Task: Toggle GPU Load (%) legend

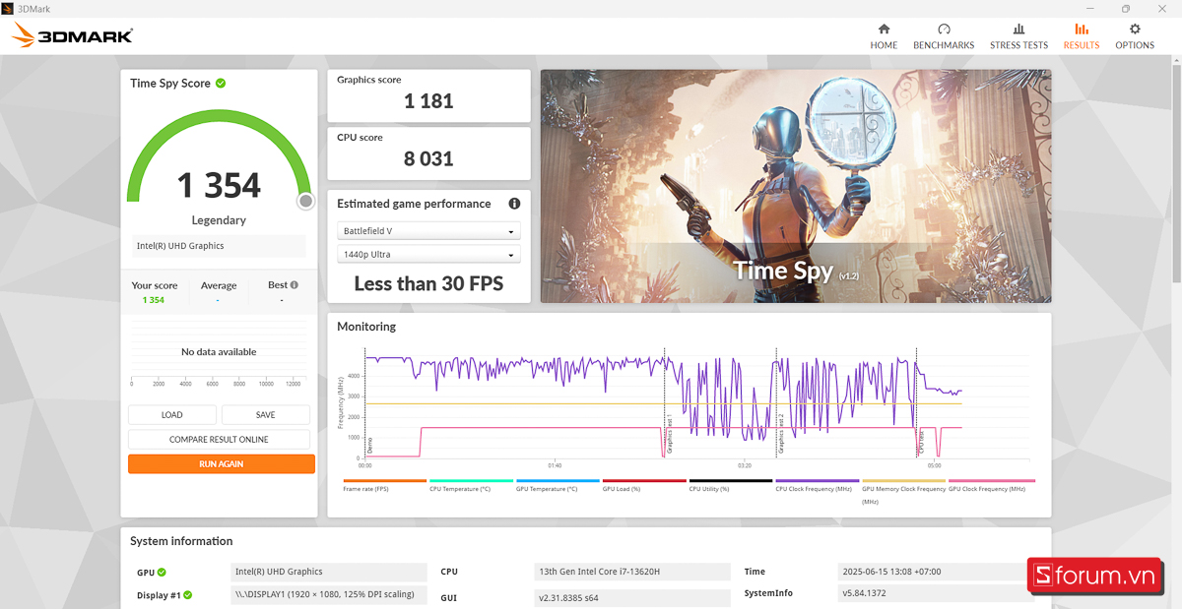Action: tap(644, 486)
